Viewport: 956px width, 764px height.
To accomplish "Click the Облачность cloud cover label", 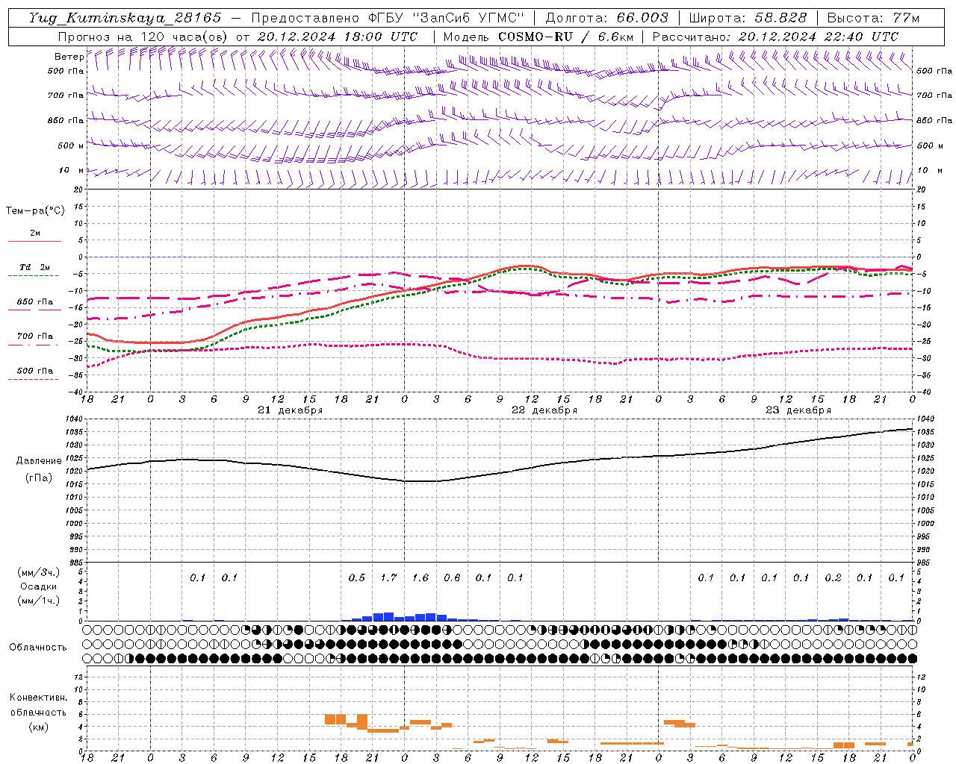I will [x=38, y=647].
